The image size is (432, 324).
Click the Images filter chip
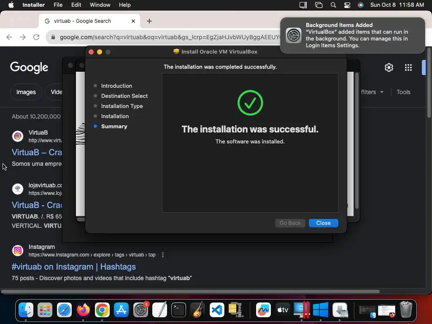pos(26,92)
